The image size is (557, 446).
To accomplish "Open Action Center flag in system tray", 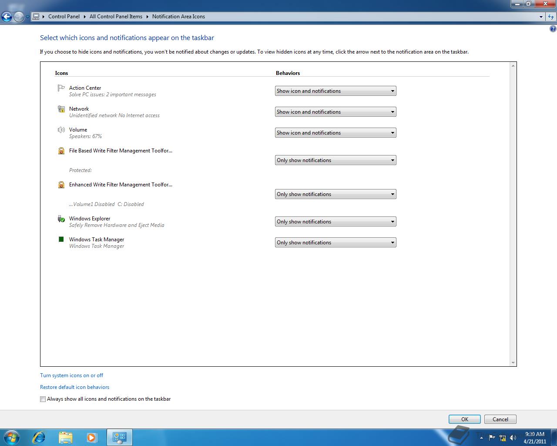I will pyautogui.click(x=492, y=438).
